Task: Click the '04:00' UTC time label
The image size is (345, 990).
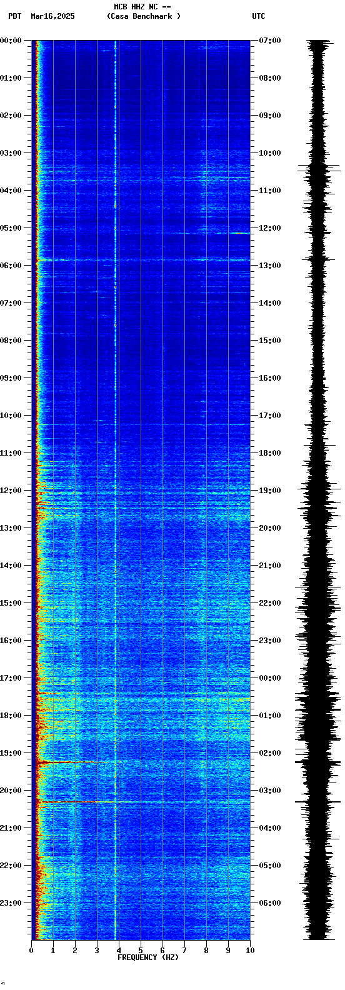Action: (x=270, y=828)
